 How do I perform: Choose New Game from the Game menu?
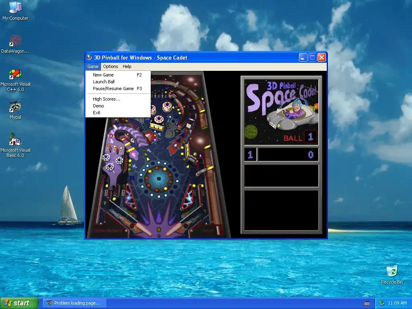(118, 75)
